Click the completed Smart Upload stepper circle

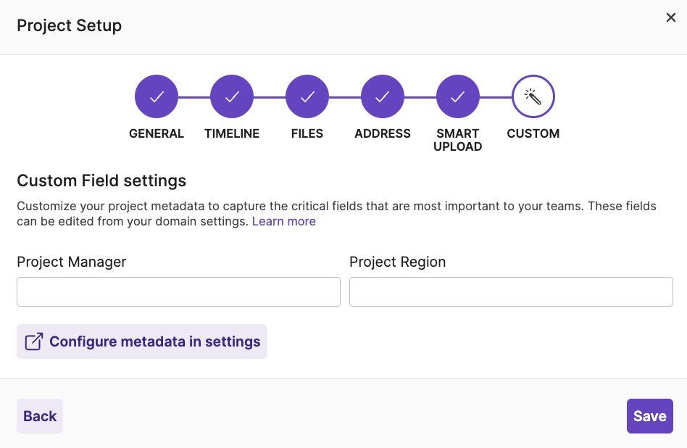coord(458,96)
